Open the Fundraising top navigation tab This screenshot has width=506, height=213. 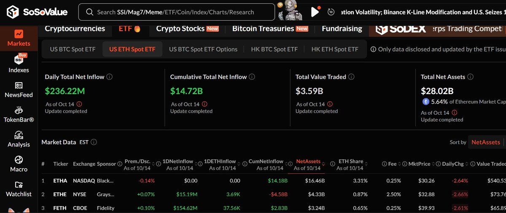tap(342, 29)
